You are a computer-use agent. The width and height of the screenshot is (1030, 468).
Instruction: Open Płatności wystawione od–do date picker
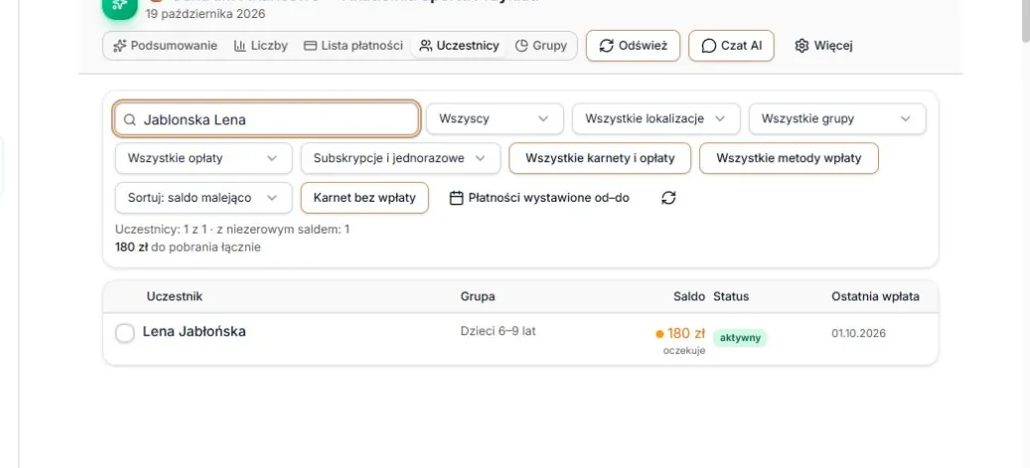click(540, 198)
